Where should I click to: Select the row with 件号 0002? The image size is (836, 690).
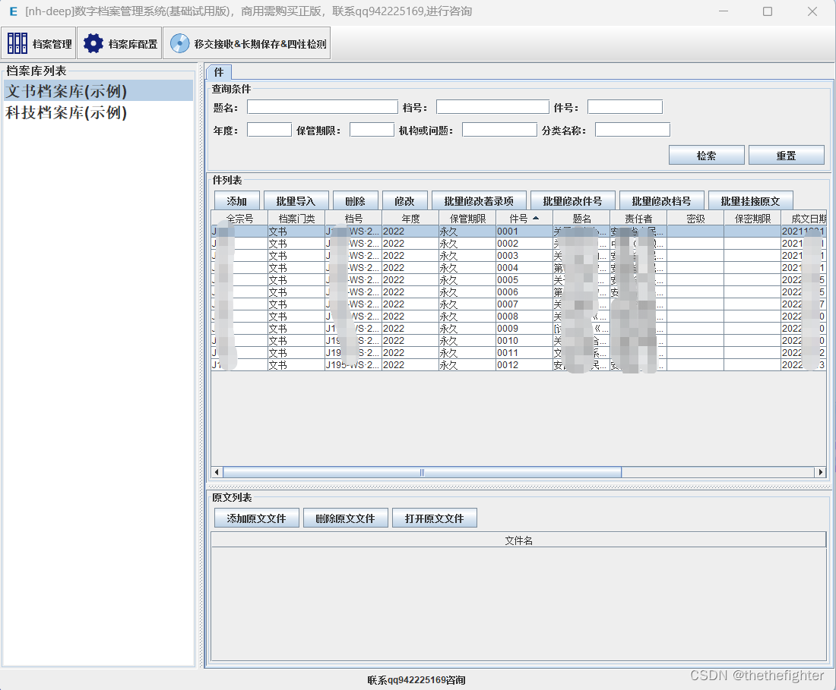tap(519, 244)
